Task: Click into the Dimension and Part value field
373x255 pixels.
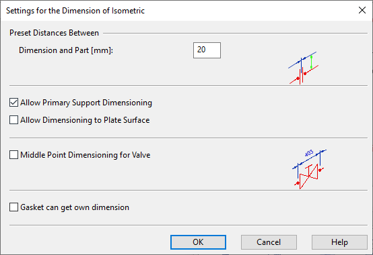Action: click(207, 50)
